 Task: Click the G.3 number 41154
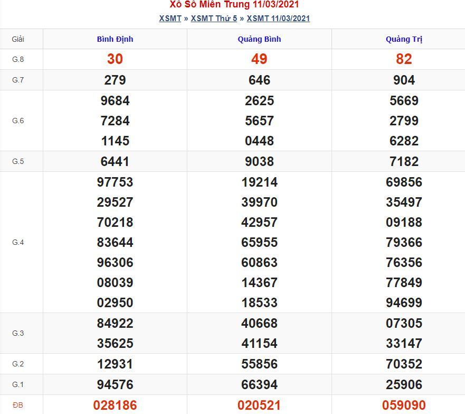[x=259, y=343]
